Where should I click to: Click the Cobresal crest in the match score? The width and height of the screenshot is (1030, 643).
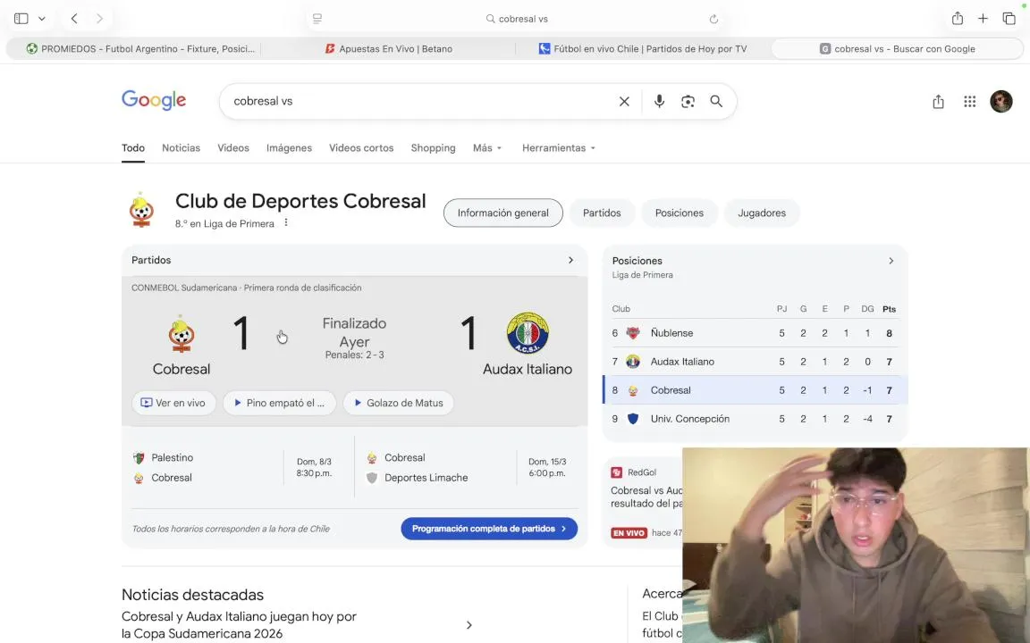tap(182, 334)
